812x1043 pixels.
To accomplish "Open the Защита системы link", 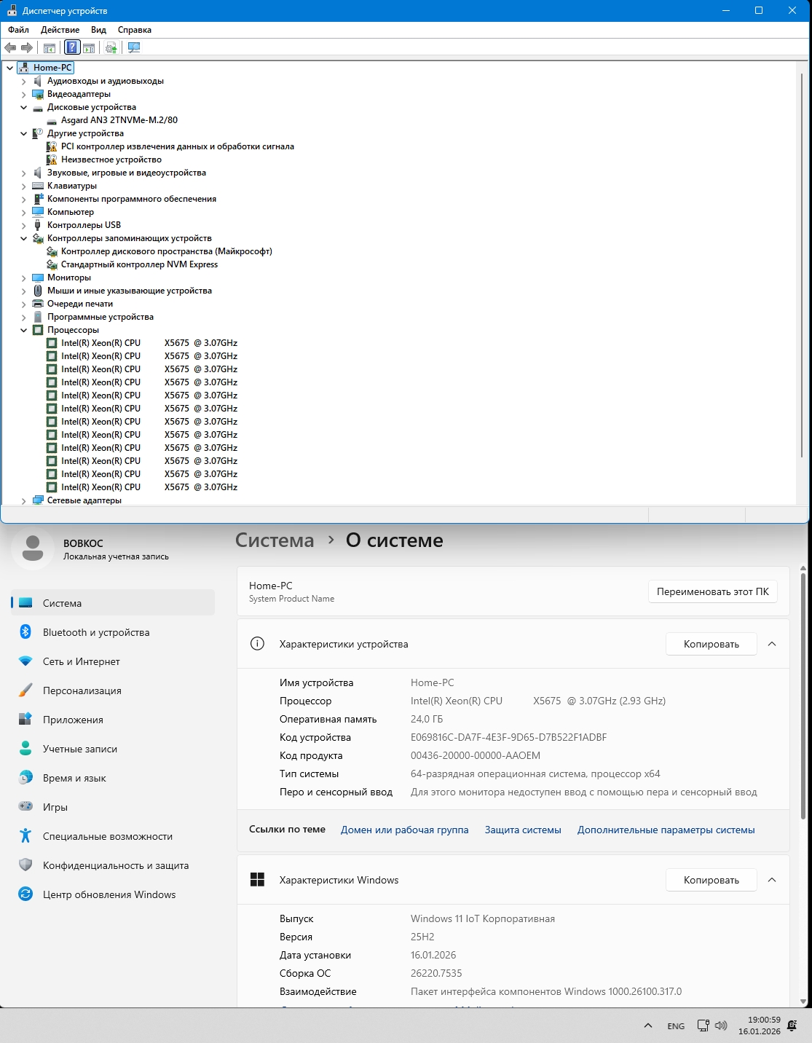I will 523,830.
